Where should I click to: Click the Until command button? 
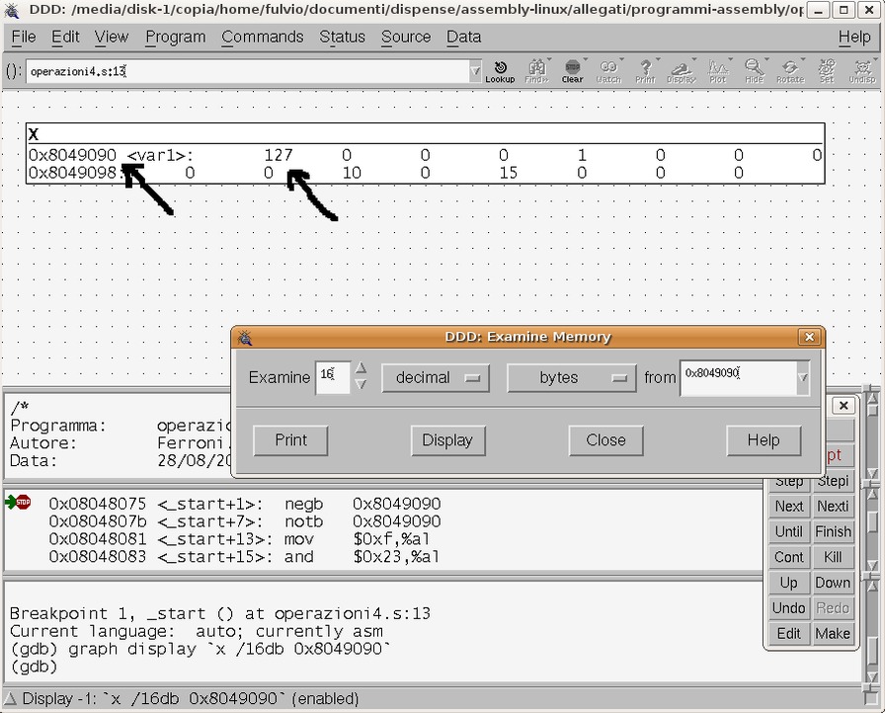point(789,531)
